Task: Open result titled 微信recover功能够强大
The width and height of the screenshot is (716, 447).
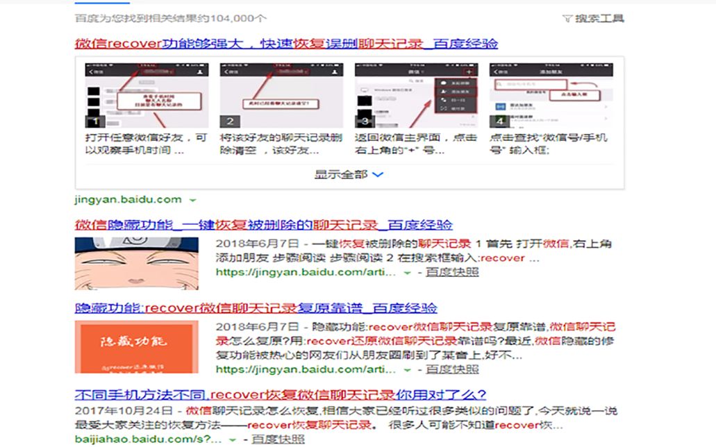Action: (x=286, y=44)
